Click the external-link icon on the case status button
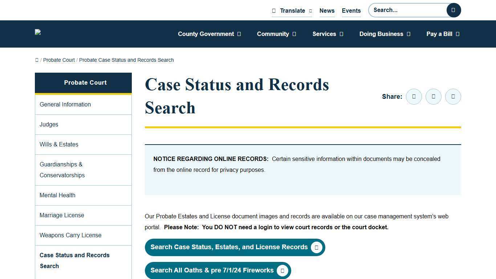 click(316, 247)
